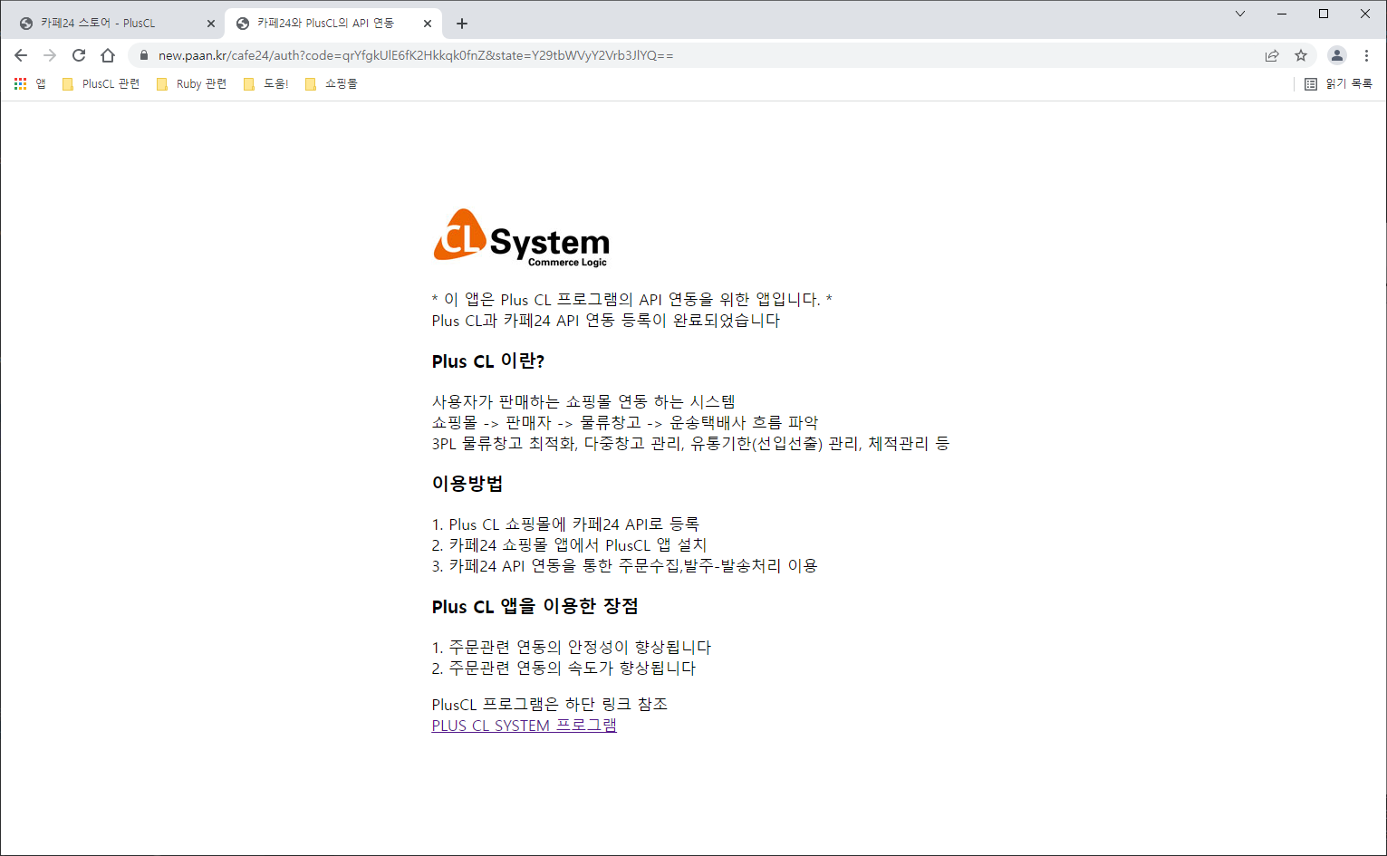Screen dimensions: 1387x856
Task: Open the Ruby 관련 bookmark folder
Action: click(191, 83)
